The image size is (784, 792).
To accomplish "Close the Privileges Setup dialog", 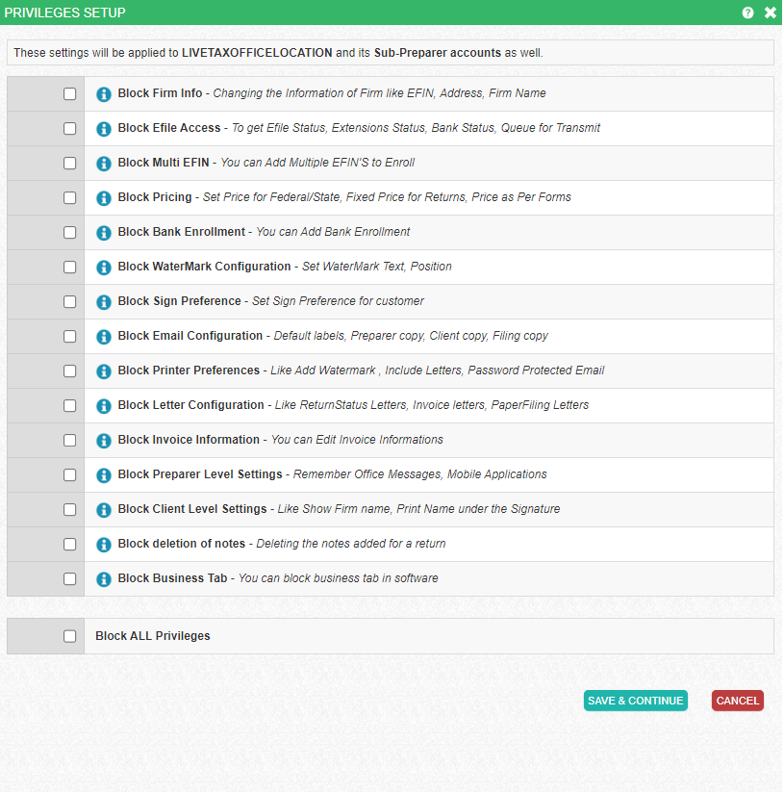I will tap(770, 13).
